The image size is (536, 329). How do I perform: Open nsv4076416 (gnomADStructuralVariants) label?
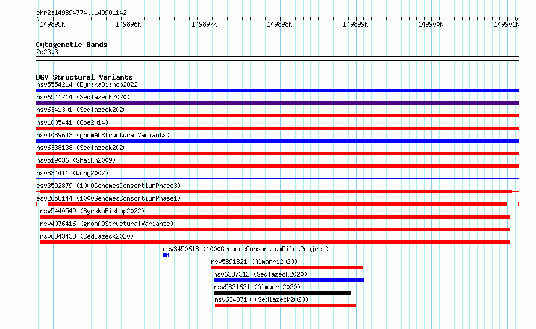107,224
